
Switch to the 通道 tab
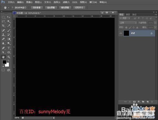pyautogui.click(x=128, y=15)
